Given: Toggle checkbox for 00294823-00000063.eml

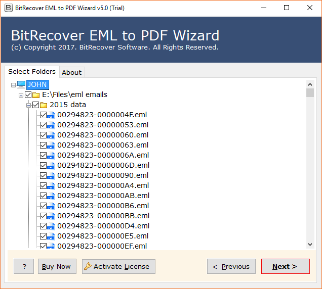Looking at the screenshot, I should point(44,146).
